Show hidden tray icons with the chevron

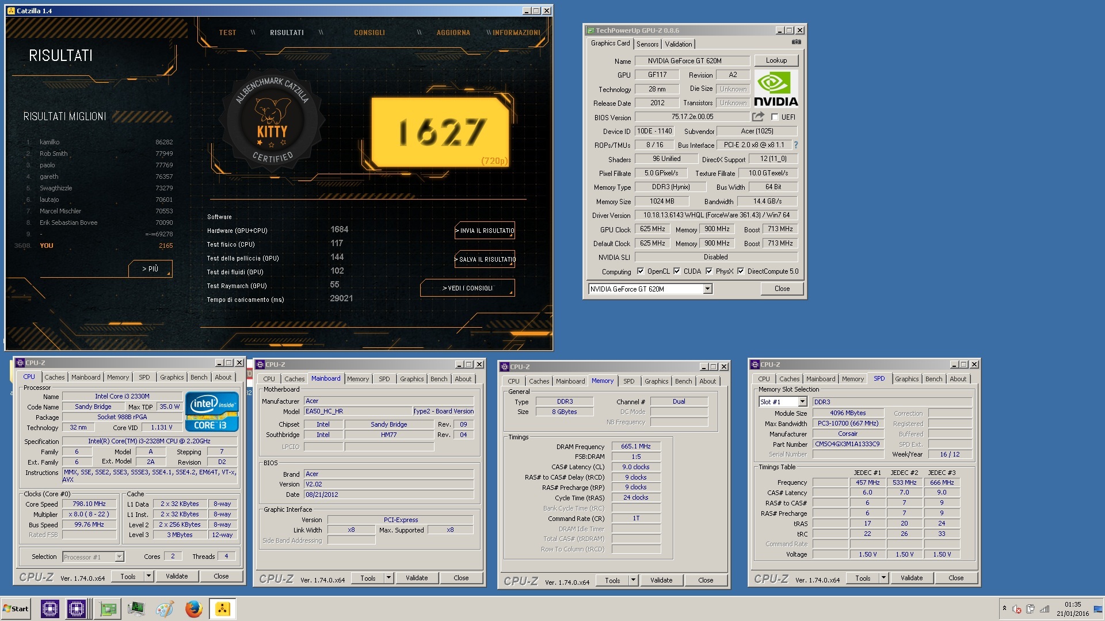pyautogui.click(x=1004, y=608)
